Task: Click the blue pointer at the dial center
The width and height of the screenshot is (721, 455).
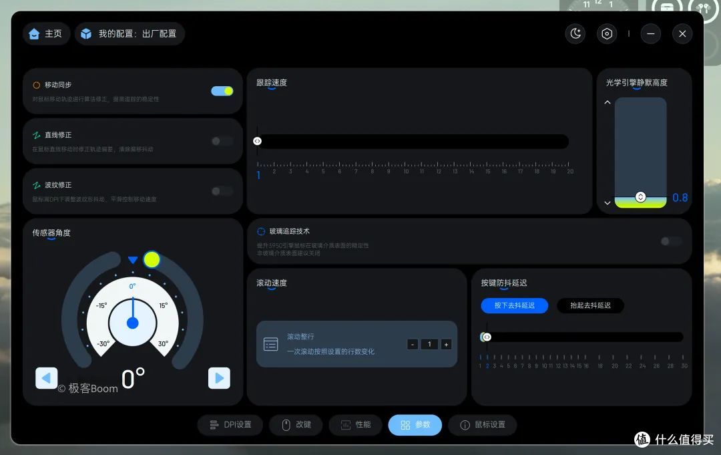Action: pyautogui.click(x=132, y=323)
